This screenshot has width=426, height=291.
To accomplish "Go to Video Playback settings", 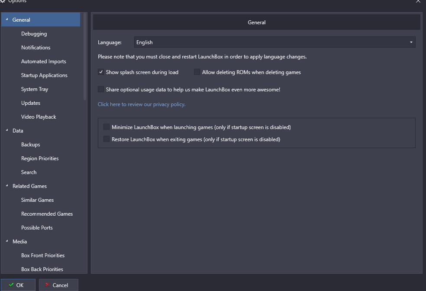I will pos(39,117).
